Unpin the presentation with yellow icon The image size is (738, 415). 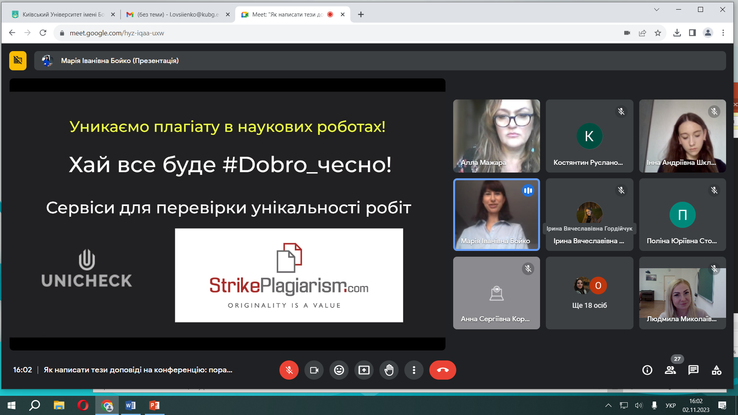(x=18, y=61)
